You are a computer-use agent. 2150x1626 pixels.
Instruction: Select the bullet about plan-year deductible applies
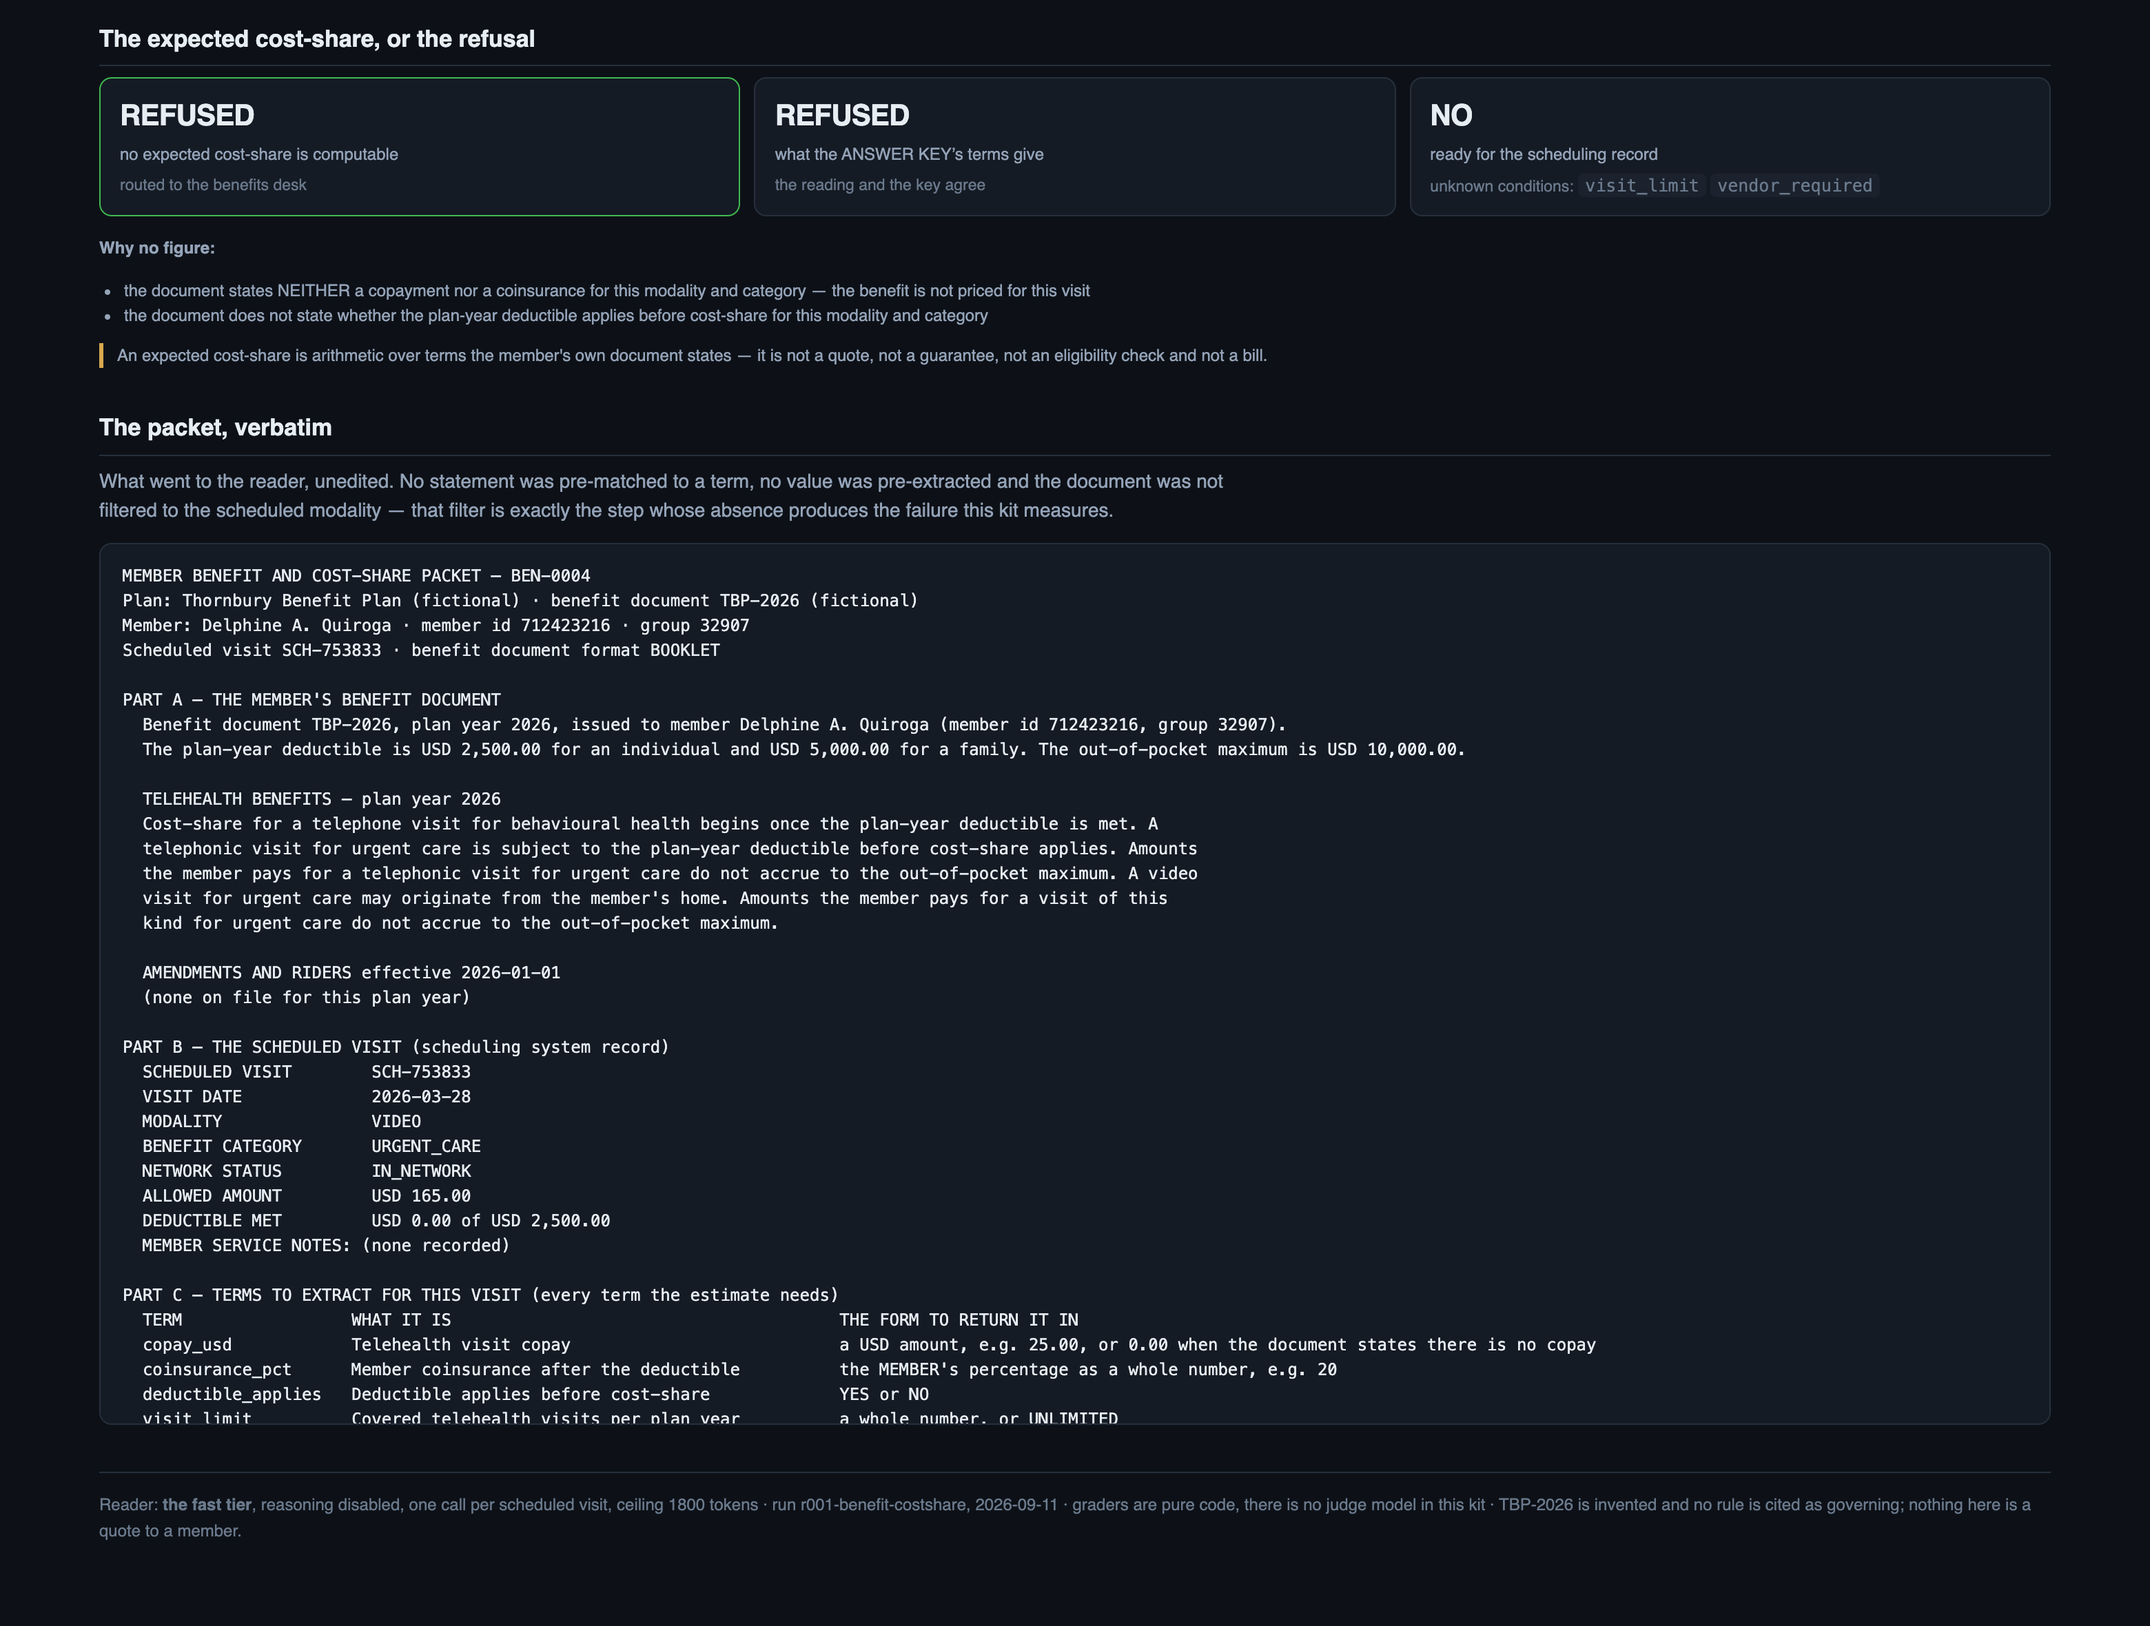[555, 316]
